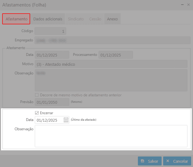The image size is (193, 167).
Task: Select the Anexo tab
Action: 112,19
